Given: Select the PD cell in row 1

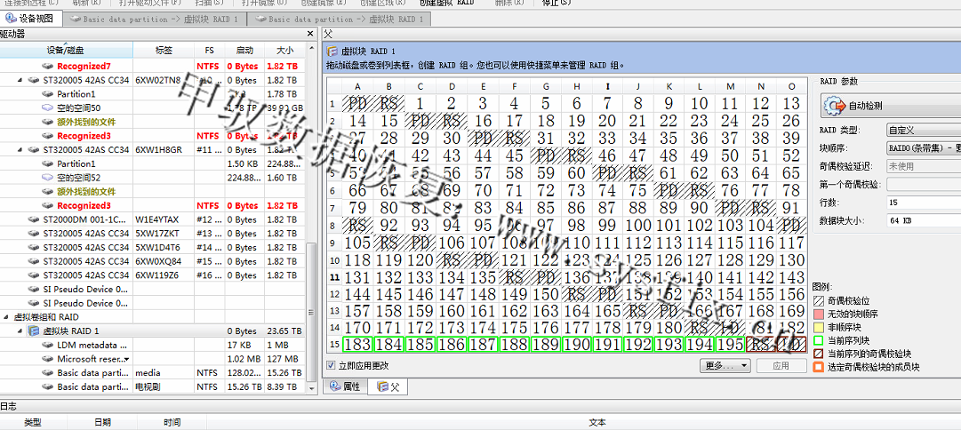Looking at the screenshot, I should pyautogui.click(x=358, y=103).
